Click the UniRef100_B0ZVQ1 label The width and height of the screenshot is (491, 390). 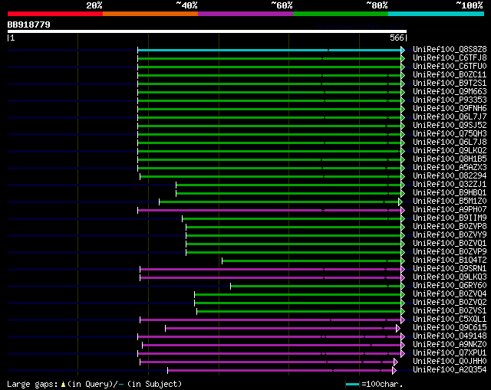[x=450, y=244]
